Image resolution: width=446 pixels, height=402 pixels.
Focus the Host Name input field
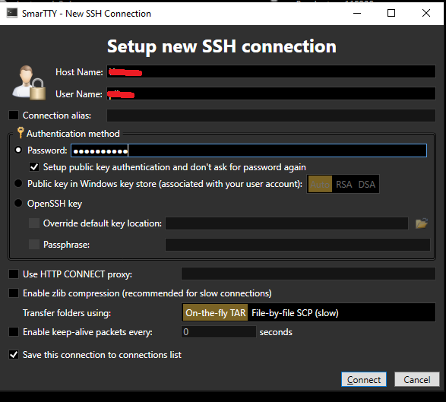(x=271, y=71)
